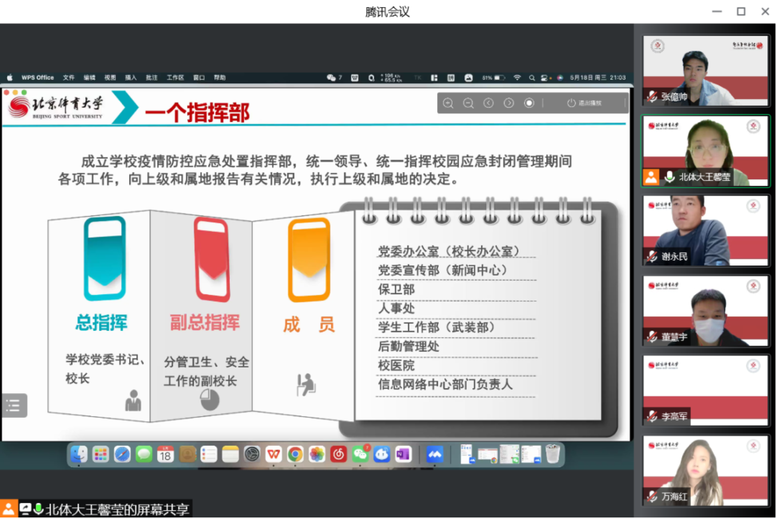Open Launchpad from the dock
Screen dimensions: 776x518
101,454
